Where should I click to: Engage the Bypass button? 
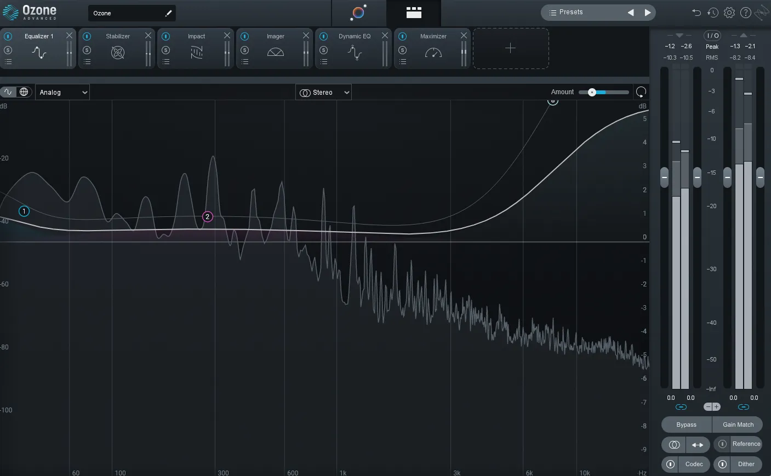[x=686, y=425]
